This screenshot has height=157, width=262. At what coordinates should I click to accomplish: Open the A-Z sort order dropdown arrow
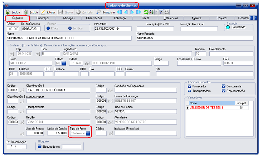pos(156,12)
